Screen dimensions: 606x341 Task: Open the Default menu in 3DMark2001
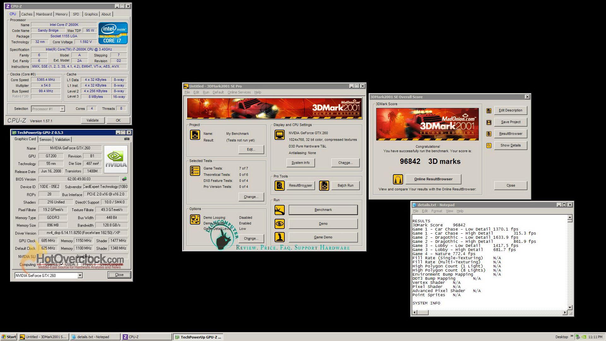tap(218, 92)
